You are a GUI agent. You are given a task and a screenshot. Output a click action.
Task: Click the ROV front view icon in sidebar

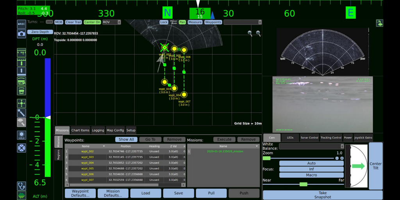[x=21, y=91]
